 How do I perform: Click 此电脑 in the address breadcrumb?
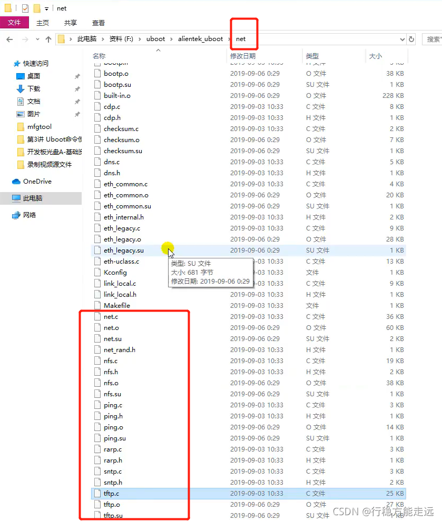87,39
